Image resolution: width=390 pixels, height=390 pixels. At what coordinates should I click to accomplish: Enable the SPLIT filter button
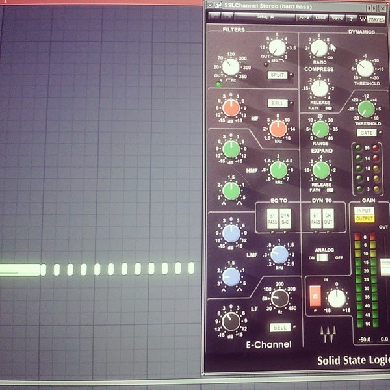[278, 75]
